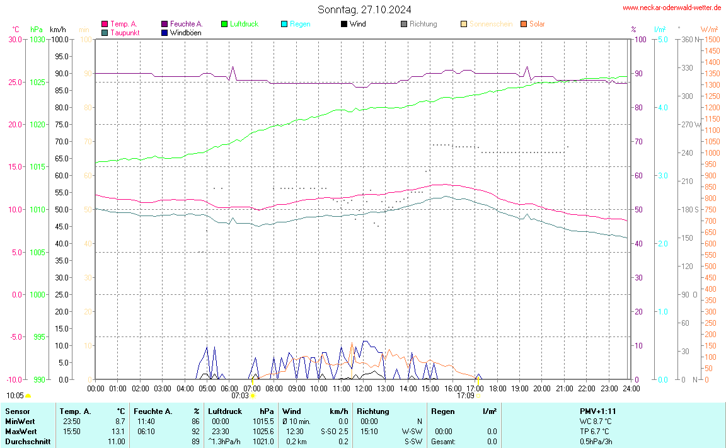Click the sunrise icon at 07:03
This screenshot has height=448, width=726.
(253, 396)
